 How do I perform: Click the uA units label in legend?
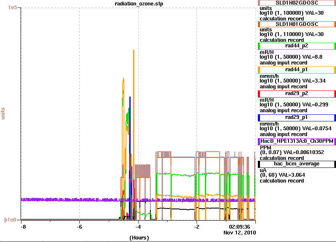tap(263, 170)
